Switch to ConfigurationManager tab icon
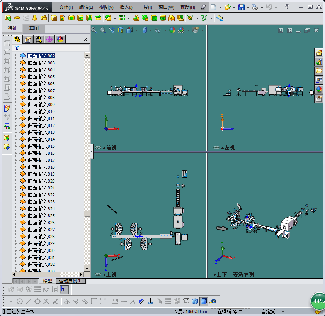 (39, 39)
